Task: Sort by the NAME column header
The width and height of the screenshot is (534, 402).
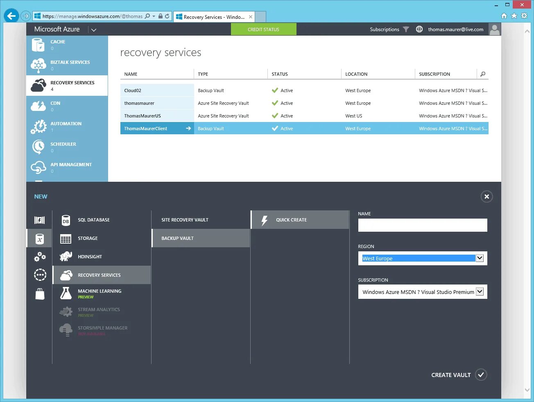Action: [131, 74]
